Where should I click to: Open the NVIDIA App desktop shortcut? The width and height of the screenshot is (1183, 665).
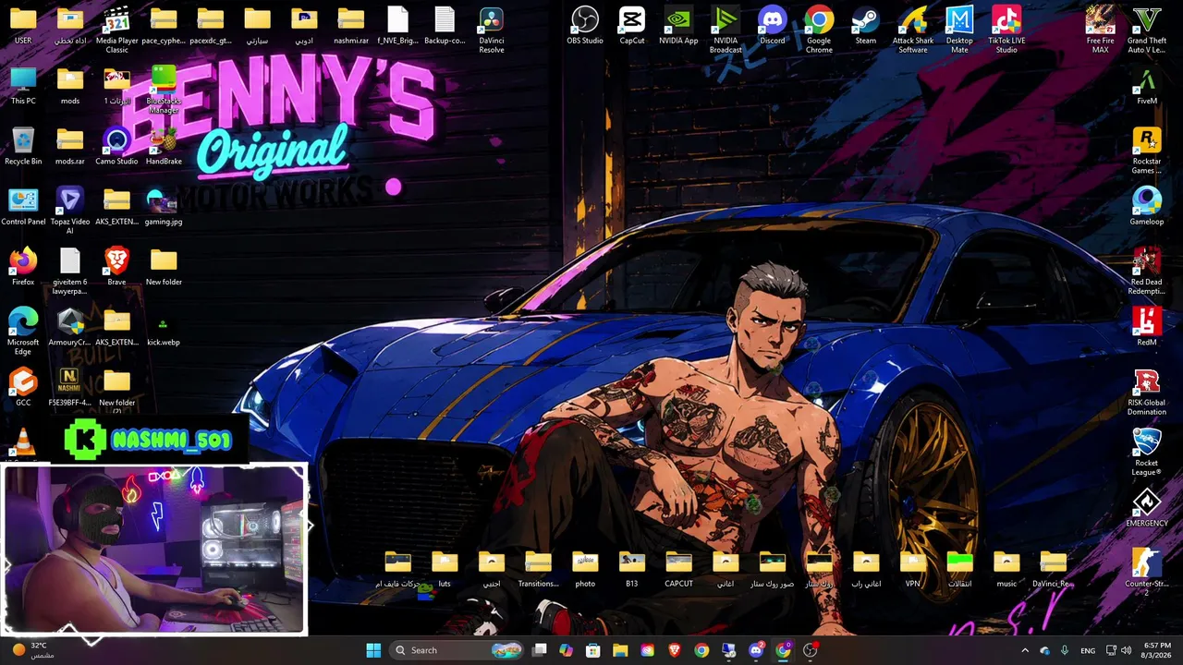678,26
